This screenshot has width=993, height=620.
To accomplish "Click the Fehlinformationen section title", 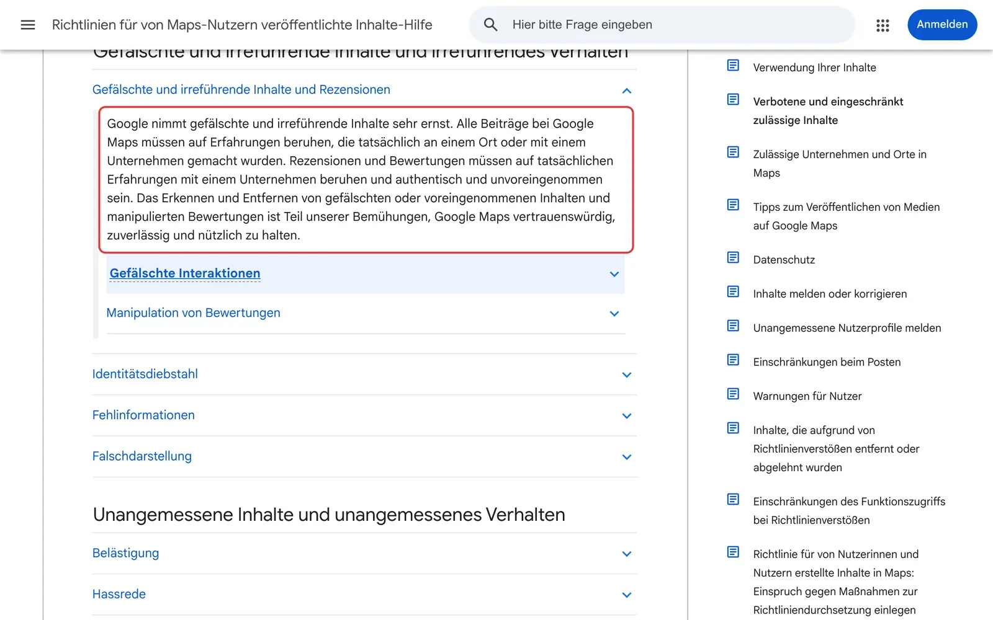I will (x=143, y=415).
